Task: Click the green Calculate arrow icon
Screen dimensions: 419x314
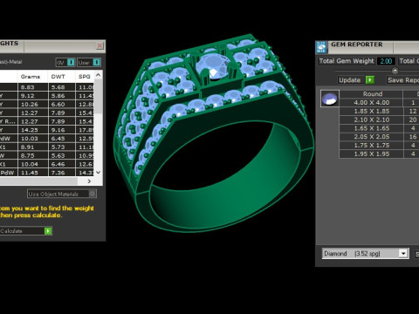Action: pyautogui.click(x=48, y=231)
